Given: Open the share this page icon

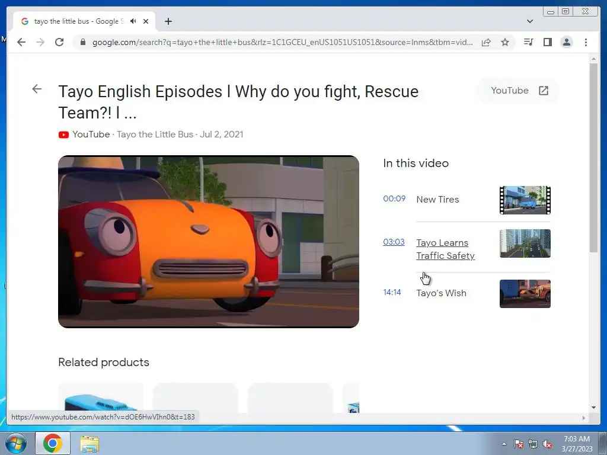Looking at the screenshot, I should 486,42.
